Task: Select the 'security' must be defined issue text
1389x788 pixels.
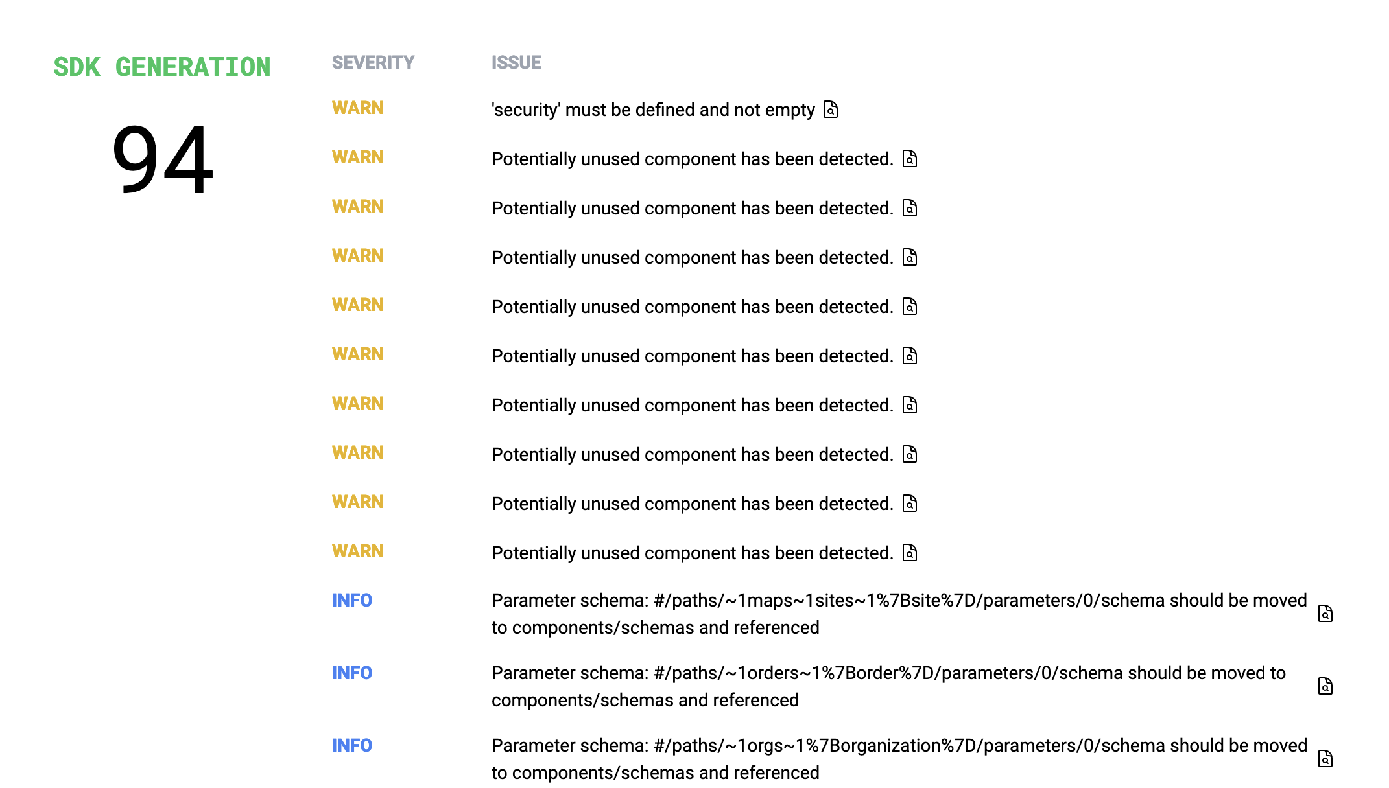Action: coord(653,110)
